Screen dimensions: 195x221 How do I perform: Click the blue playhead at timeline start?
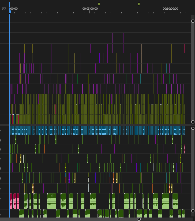(x=10, y=12)
